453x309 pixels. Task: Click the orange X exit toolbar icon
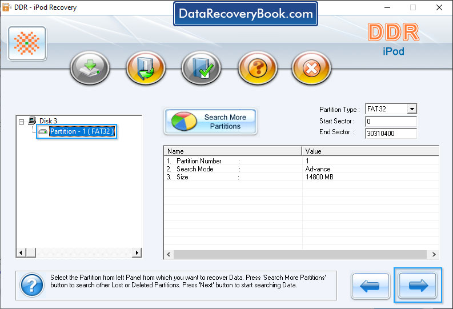311,68
